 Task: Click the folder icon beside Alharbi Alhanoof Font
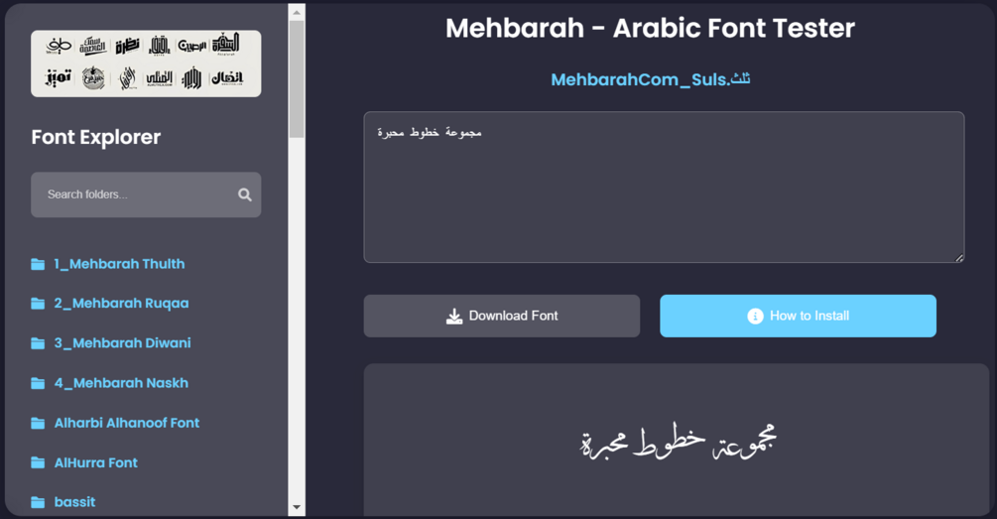[x=38, y=423]
